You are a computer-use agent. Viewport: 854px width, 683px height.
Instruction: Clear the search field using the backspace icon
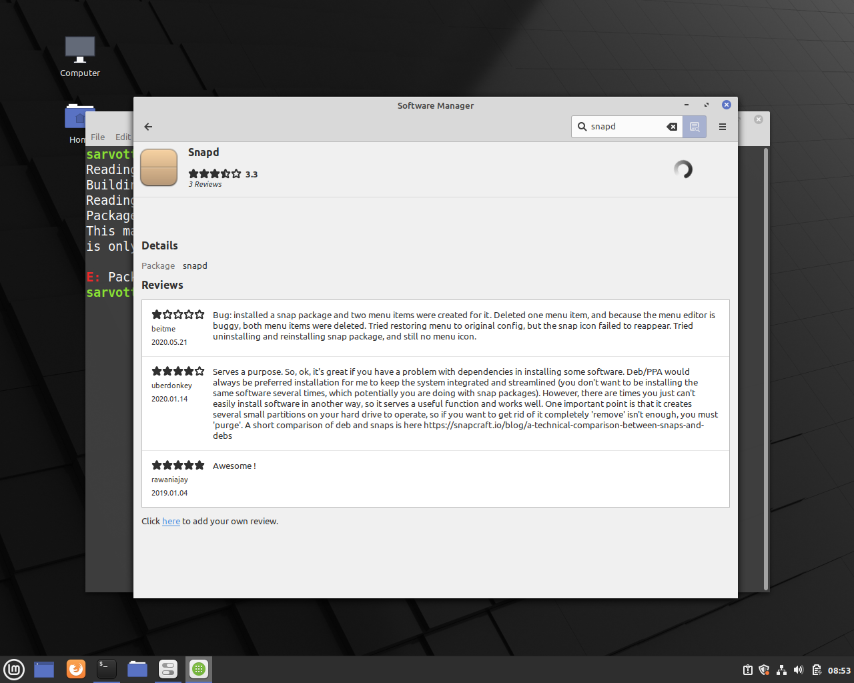(x=671, y=126)
